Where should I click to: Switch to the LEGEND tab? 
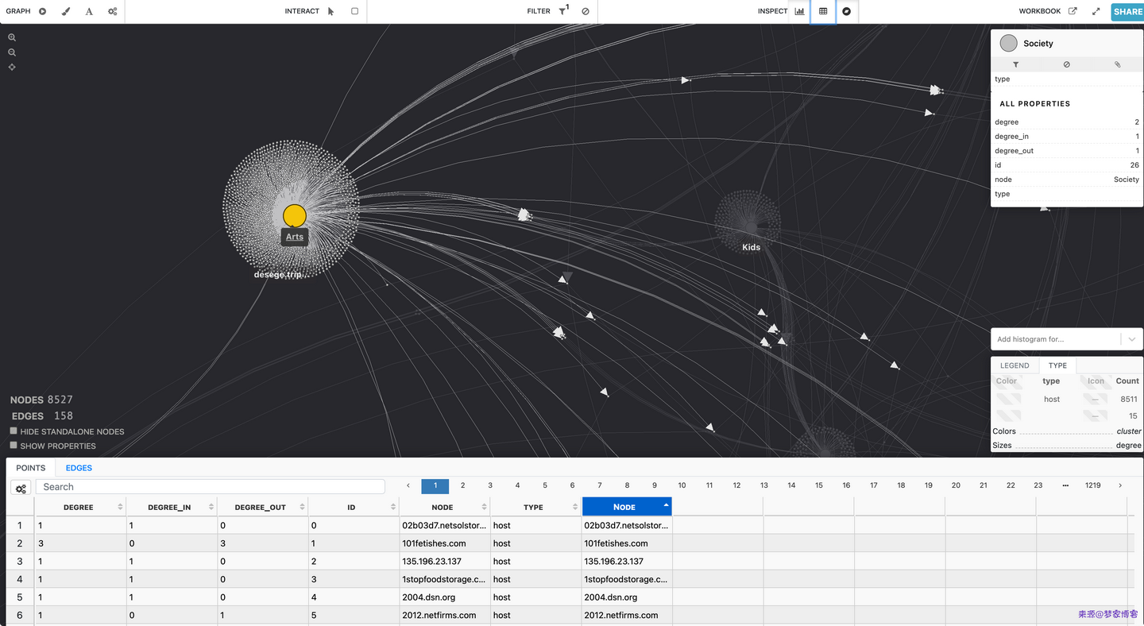1015,365
